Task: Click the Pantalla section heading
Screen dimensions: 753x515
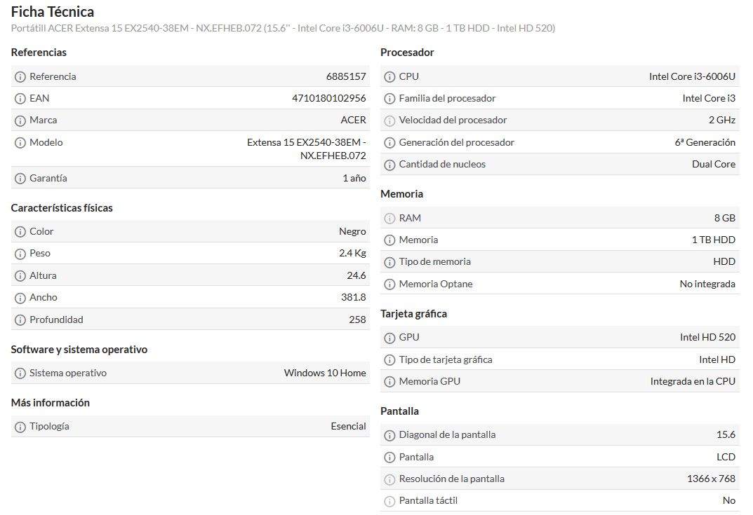Action: tap(399, 411)
